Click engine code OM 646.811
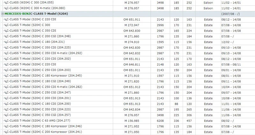 point(132,64)
